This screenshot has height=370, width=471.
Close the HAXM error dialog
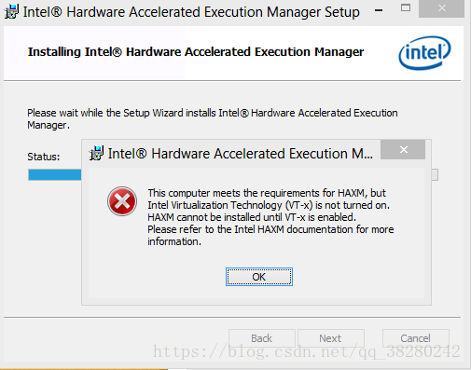pos(403,150)
